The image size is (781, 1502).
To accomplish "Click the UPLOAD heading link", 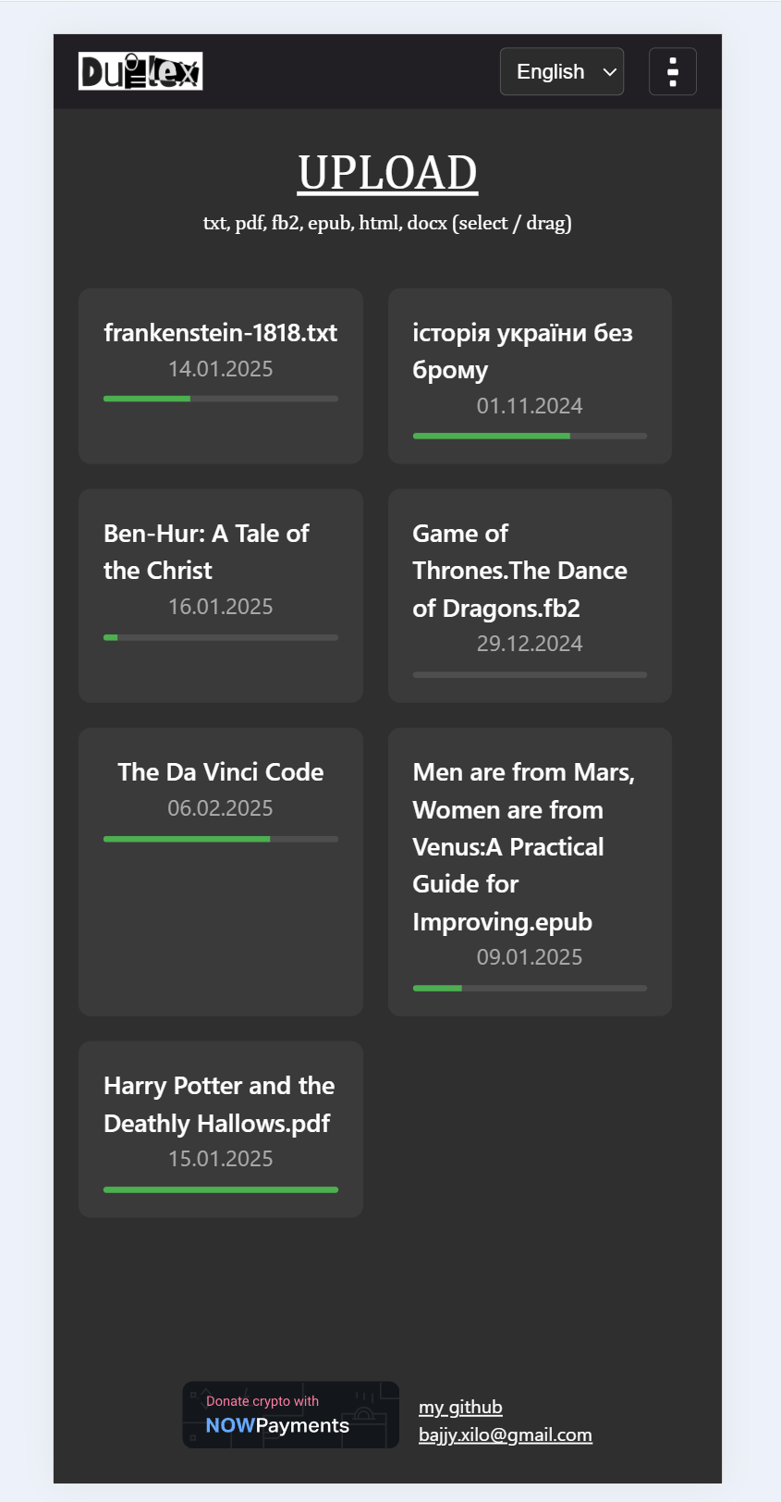I will pos(387,173).
